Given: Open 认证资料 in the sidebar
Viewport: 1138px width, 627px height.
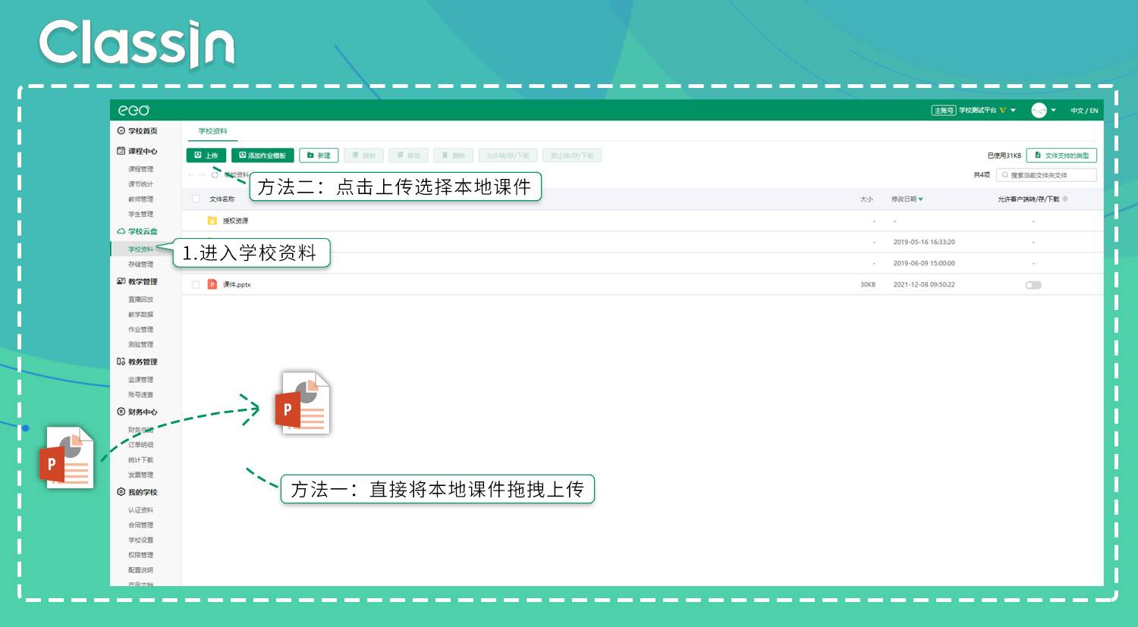Looking at the screenshot, I should click(x=141, y=510).
